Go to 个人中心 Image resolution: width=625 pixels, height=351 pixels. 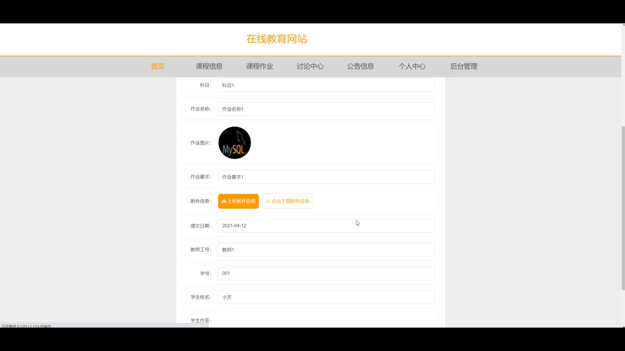tap(412, 66)
